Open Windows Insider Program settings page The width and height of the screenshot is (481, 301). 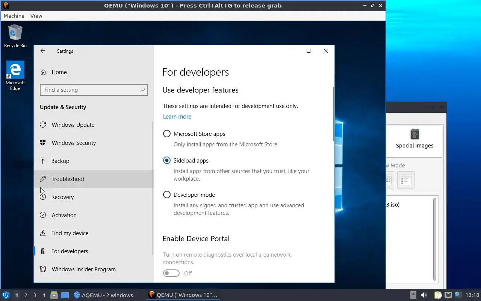(x=93, y=269)
